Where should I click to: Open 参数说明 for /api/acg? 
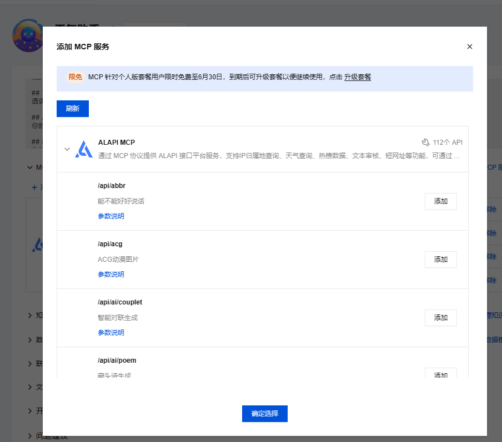tap(111, 275)
